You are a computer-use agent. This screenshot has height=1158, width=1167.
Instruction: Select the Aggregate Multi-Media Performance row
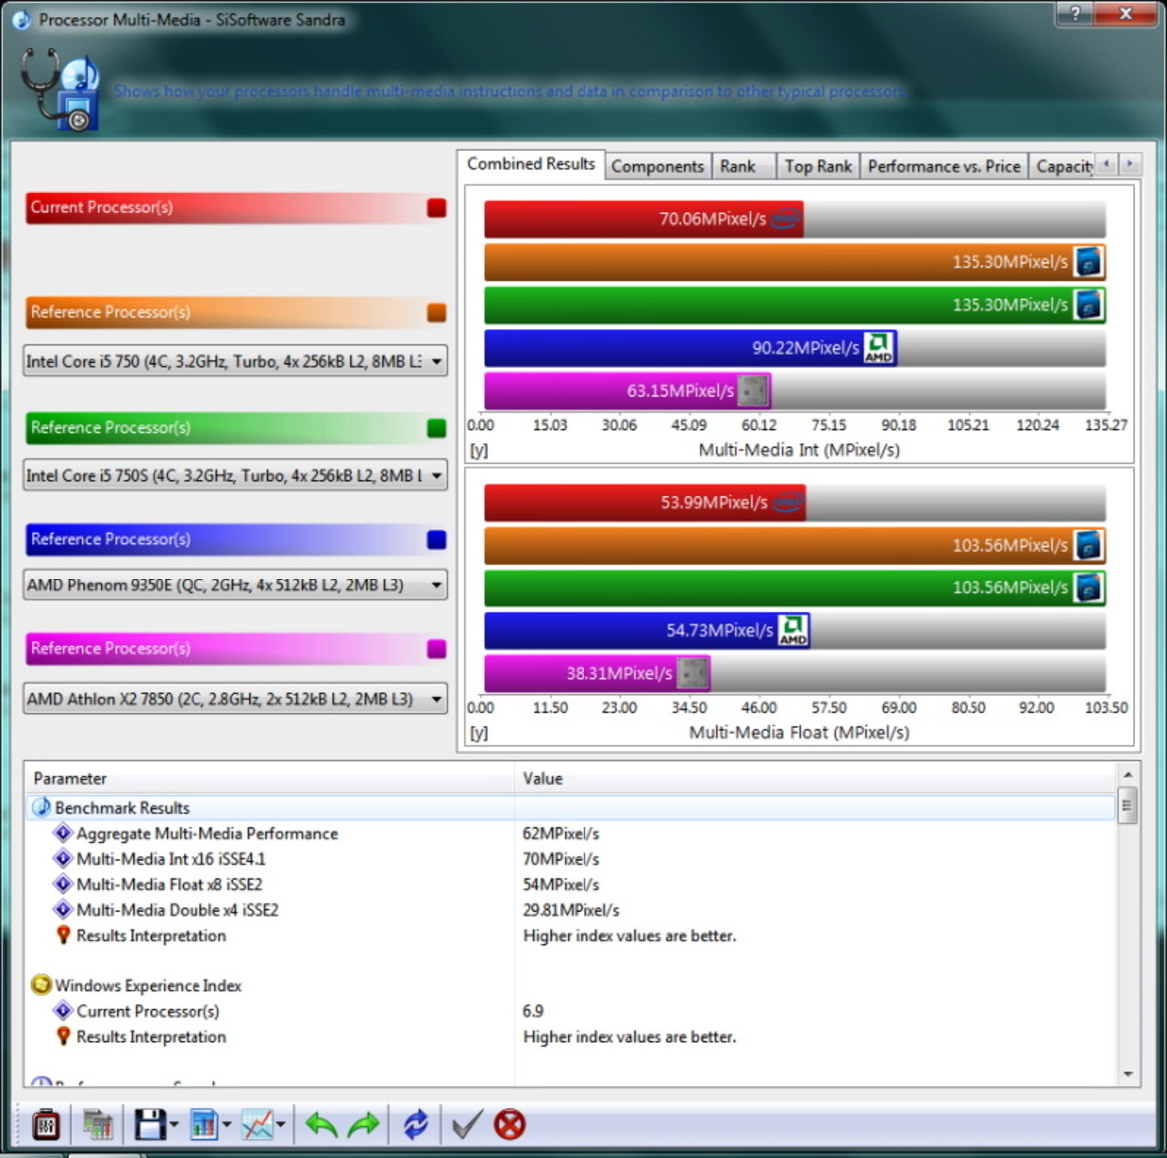click(x=571, y=834)
